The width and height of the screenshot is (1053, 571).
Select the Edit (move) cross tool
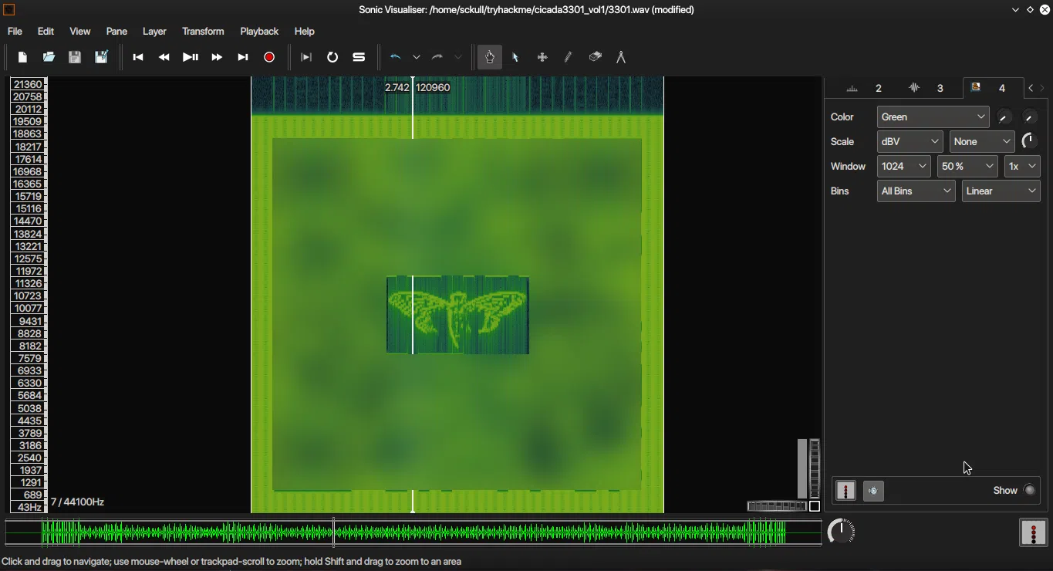pyautogui.click(x=542, y=57)
